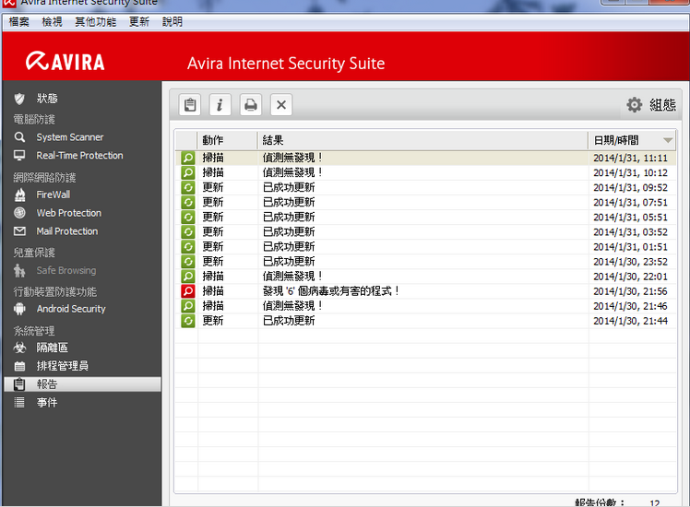Select the row '發現 '6' 個病毒或有害的程式！'
The width and height of the screenshot is (690, 507).
tap(426, 290)
